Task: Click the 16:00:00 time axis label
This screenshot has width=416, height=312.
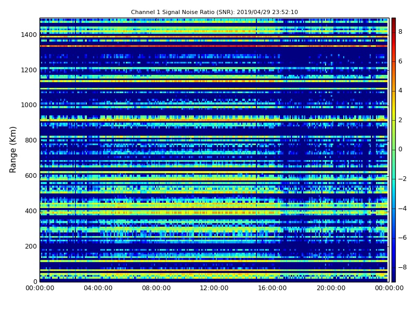Action: pos(272,288)
